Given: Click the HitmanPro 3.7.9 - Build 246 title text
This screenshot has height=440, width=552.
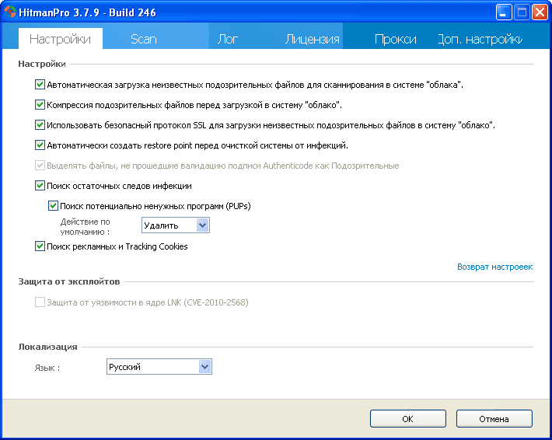Looking at the screenshot, I should pos(87,12).
